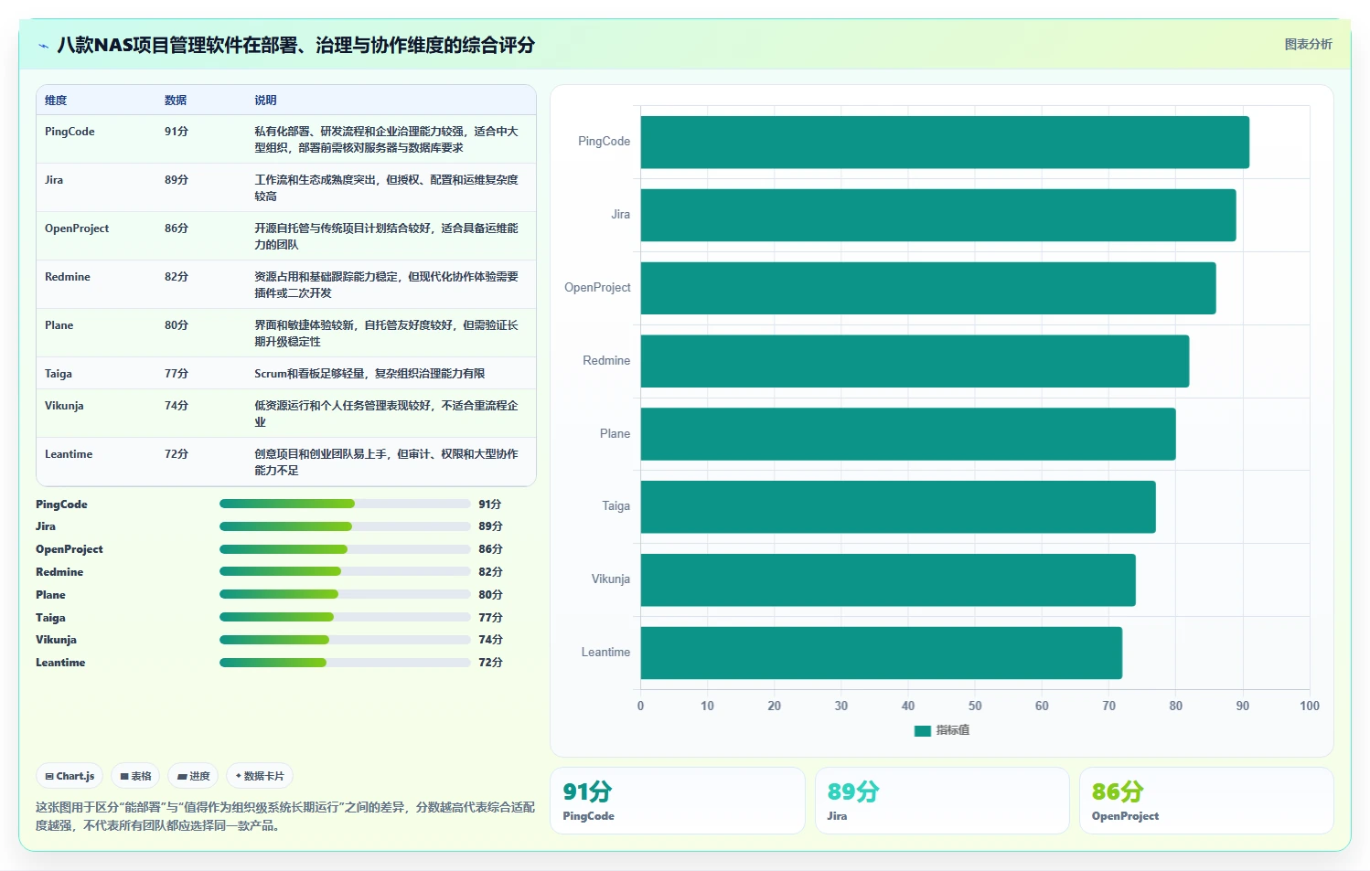Click the 图表分析 label at top right
The image size is (1370, 871).
[x=1308, y=44]
